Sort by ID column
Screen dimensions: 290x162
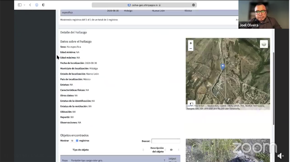coord(171,150)
